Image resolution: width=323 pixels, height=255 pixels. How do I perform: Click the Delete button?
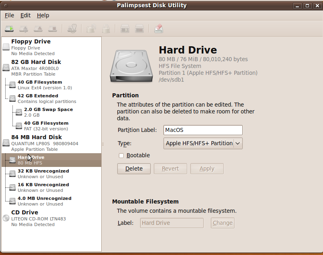[x=134, y=169]
